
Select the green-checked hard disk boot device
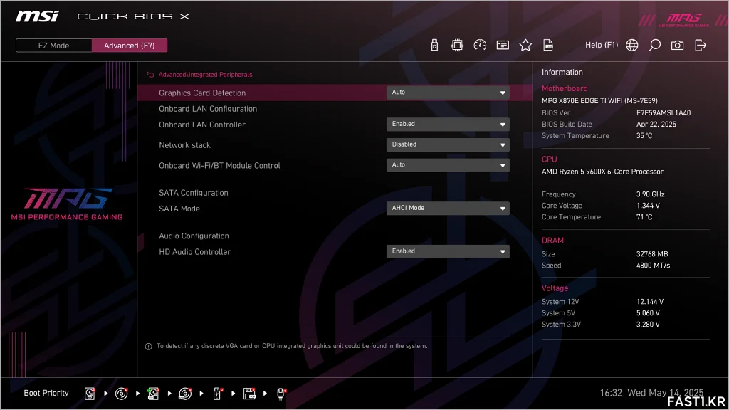pyautogui.click(x=153, y=394)
